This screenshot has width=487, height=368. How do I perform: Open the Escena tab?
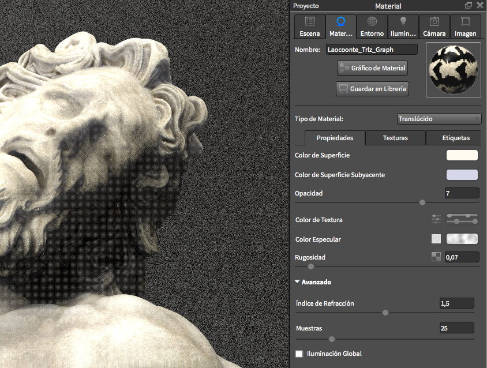tap(310, 27)
